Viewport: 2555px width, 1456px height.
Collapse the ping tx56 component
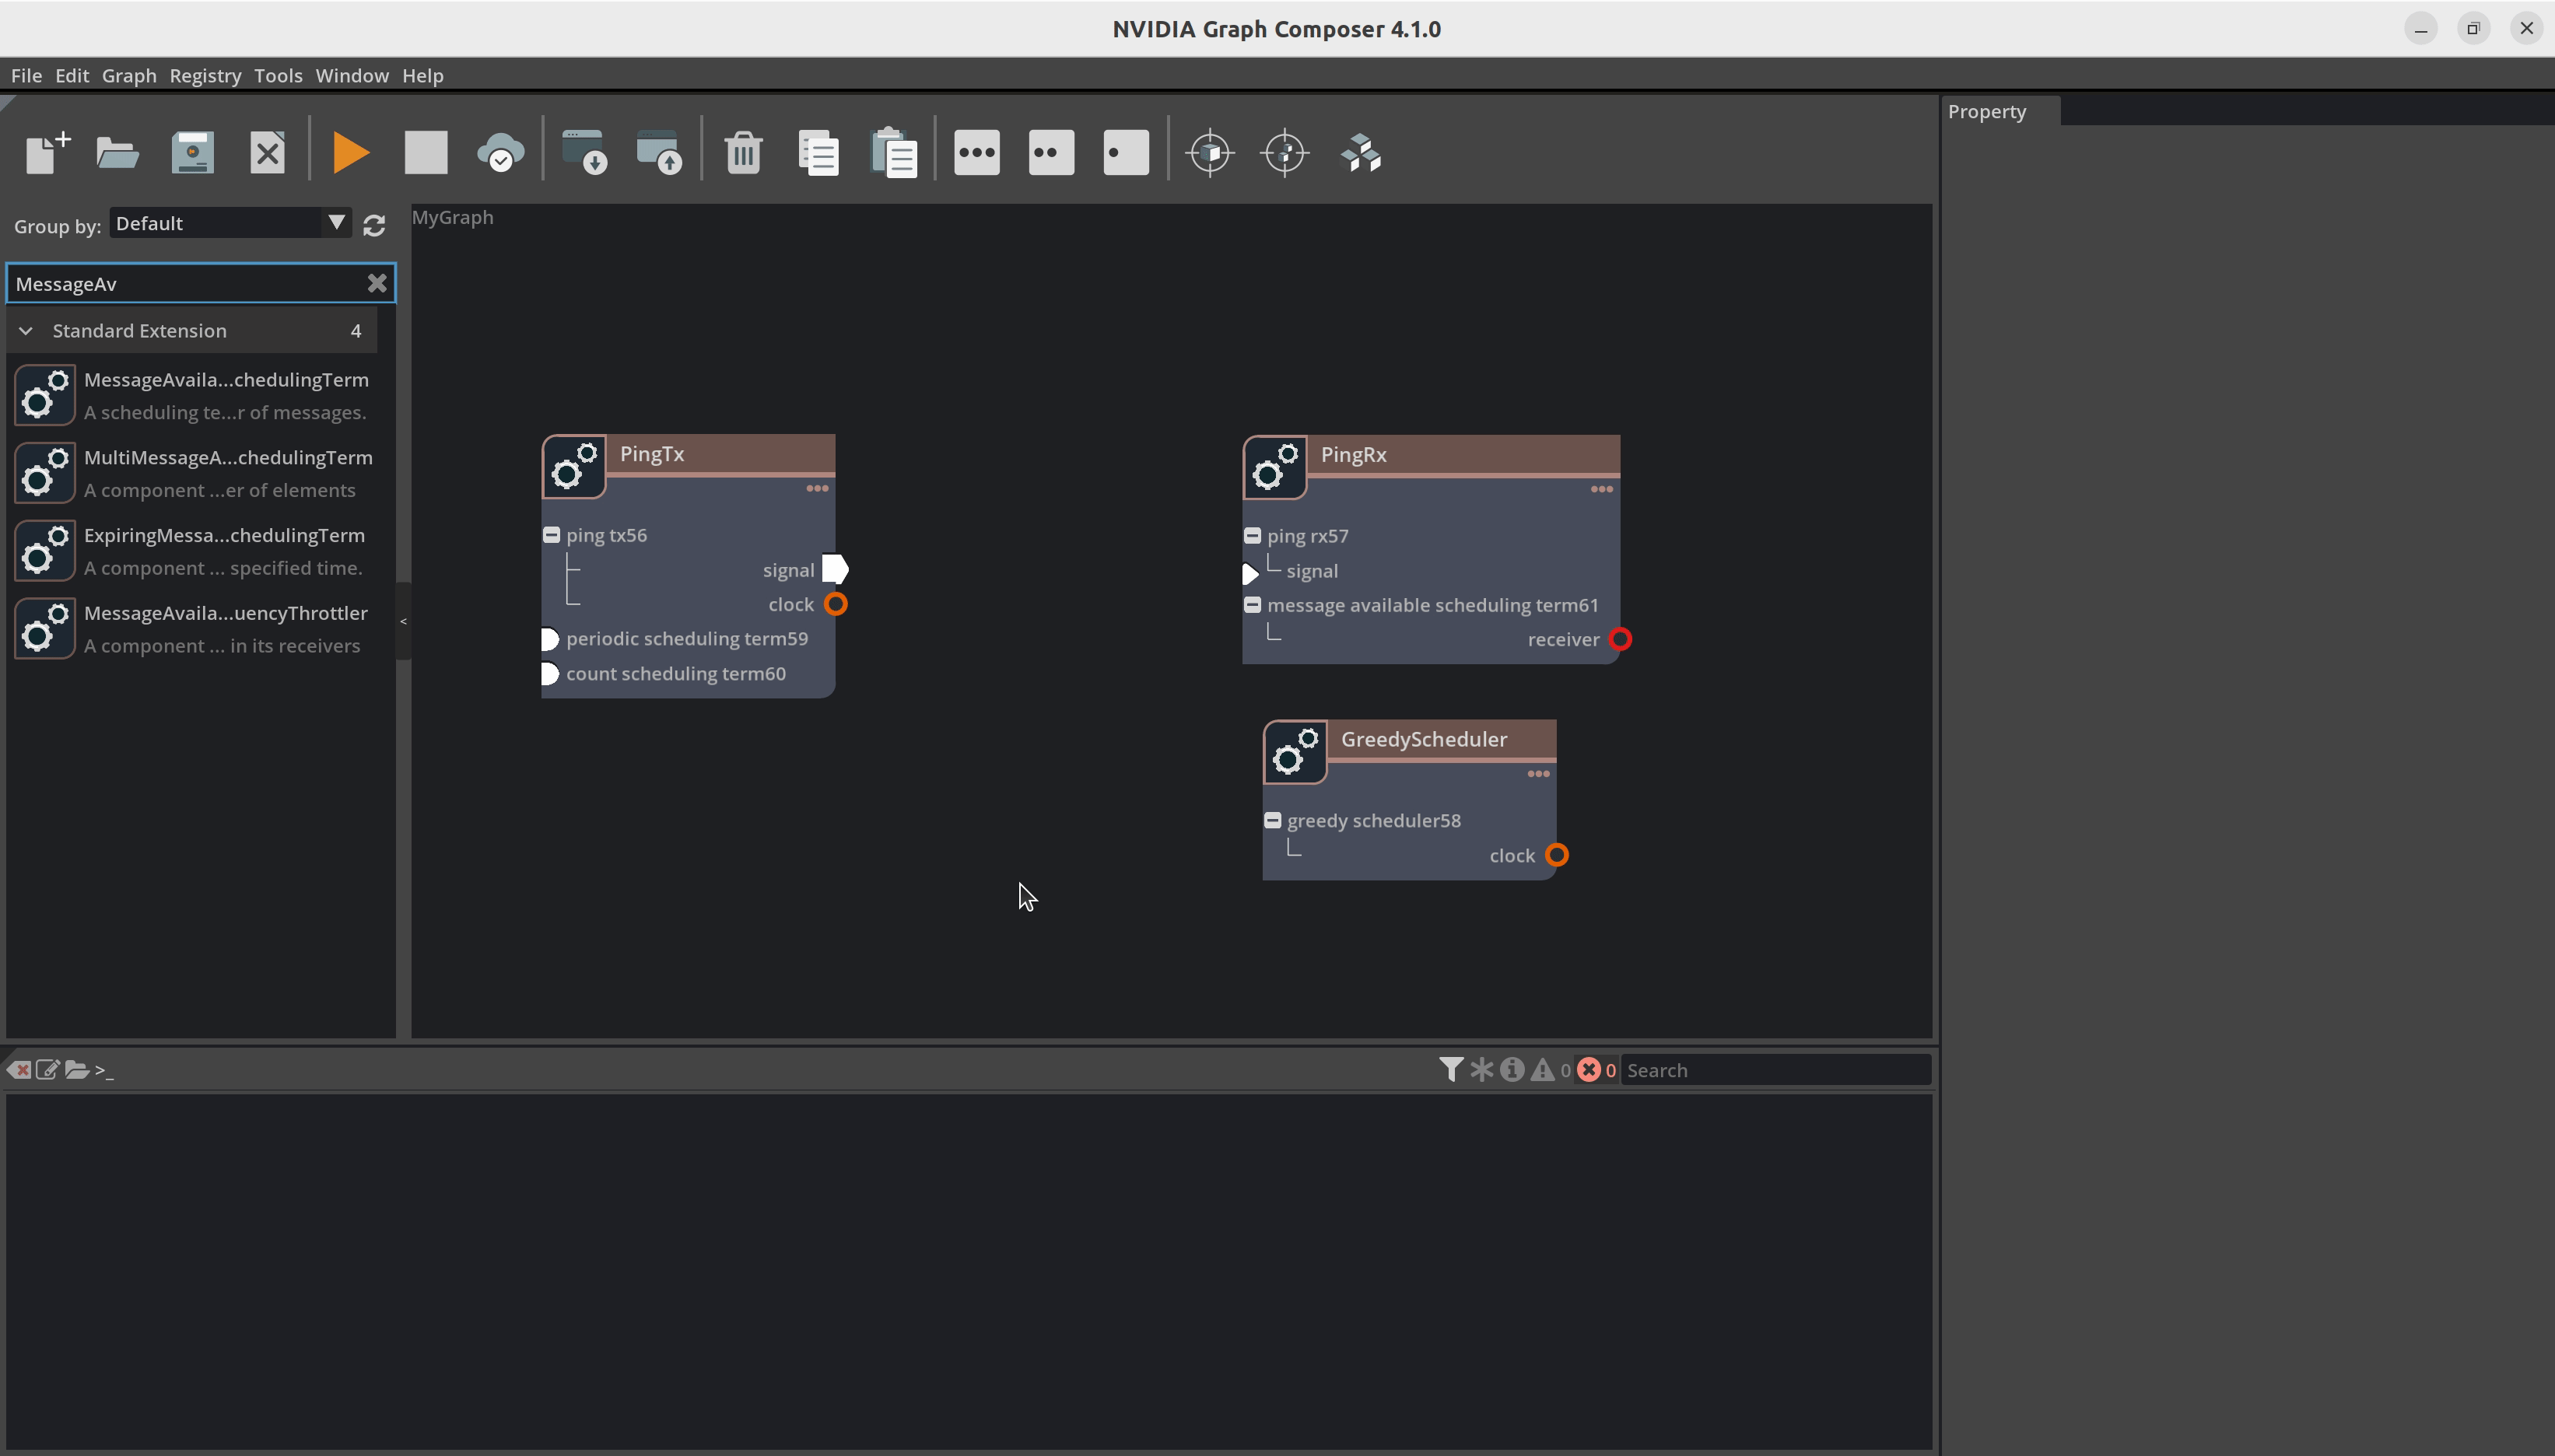point(552,535)
